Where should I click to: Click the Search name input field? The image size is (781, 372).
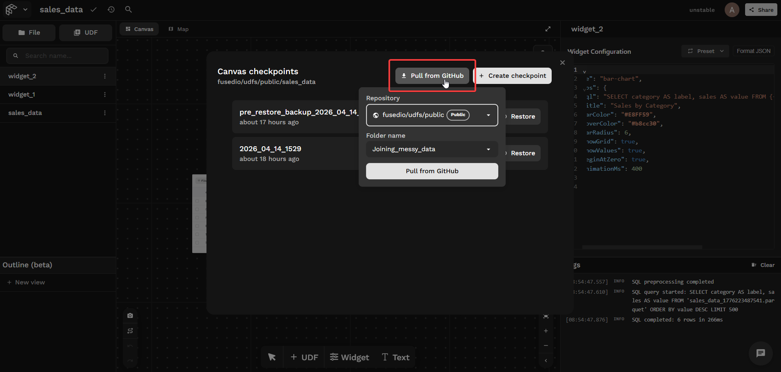tap(61, 56)
